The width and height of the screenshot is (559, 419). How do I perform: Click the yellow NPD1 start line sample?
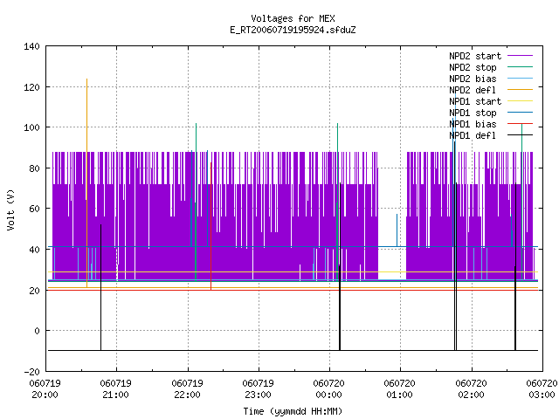click(520, 101)
